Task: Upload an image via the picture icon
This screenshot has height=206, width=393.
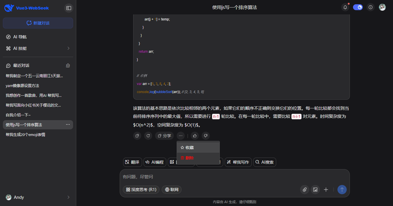Action: point(315,190)
